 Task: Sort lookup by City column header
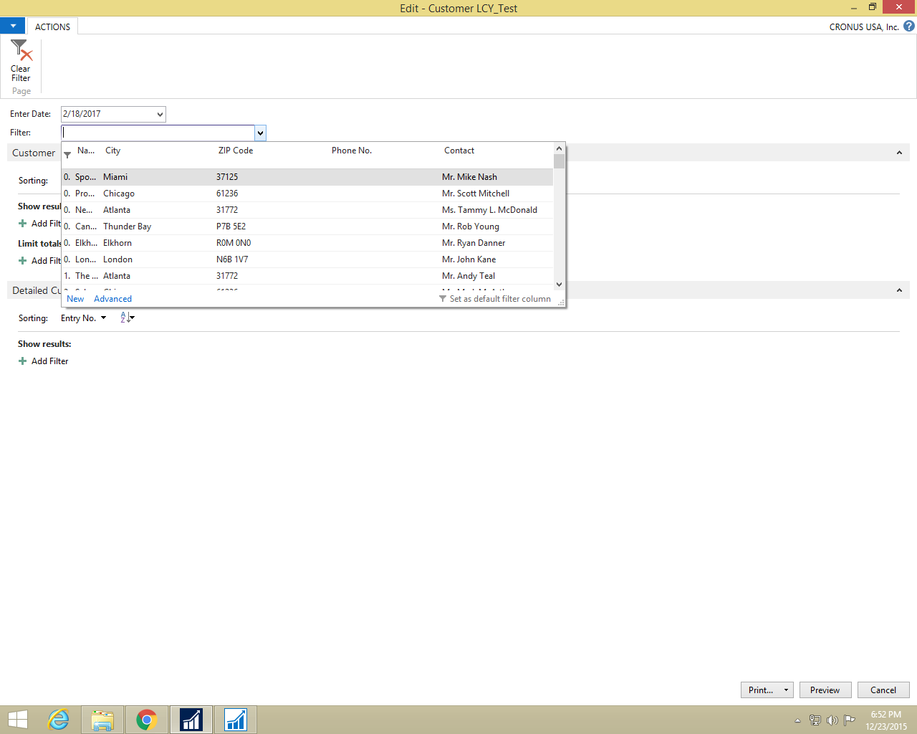click(112, 151)
